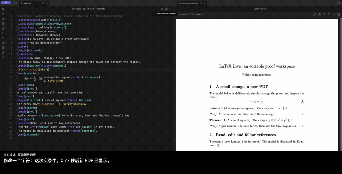Click the image-panel icon in left sidebar

(3, 48)
